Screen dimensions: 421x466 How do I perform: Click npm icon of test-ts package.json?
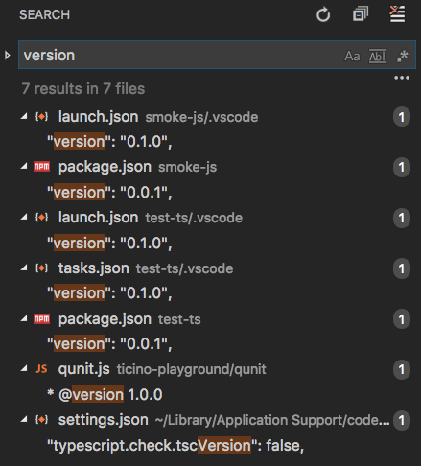tap(41, 318)
